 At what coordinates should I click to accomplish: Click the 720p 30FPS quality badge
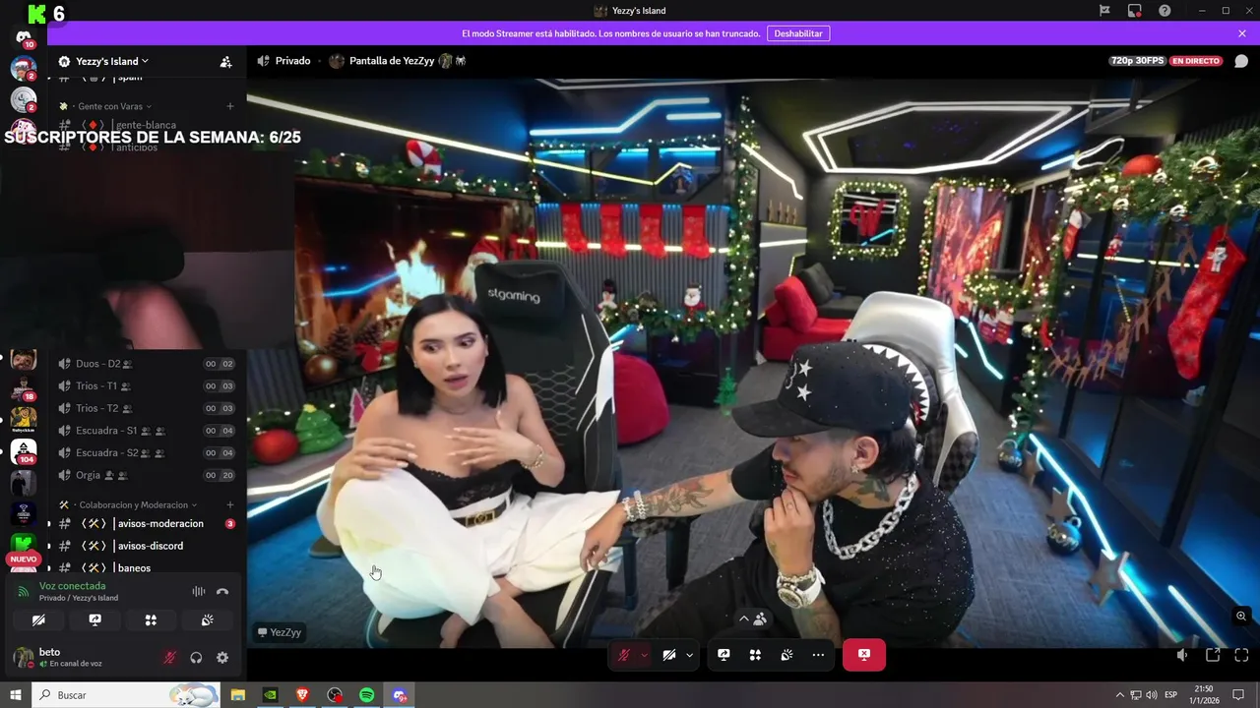[1137, 61]
